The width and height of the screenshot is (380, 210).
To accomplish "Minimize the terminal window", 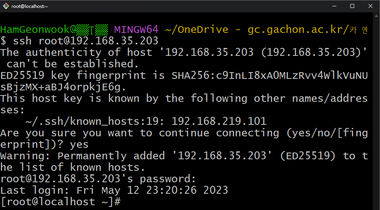I will [334, 6].
